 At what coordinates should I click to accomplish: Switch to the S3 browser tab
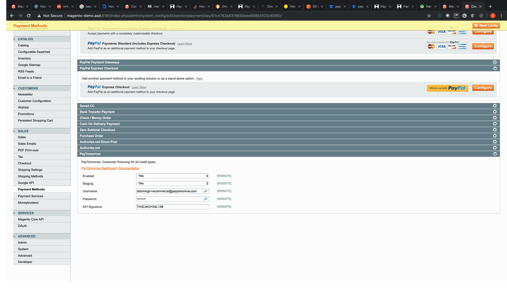pyautogui.click(x=315, y=6)
